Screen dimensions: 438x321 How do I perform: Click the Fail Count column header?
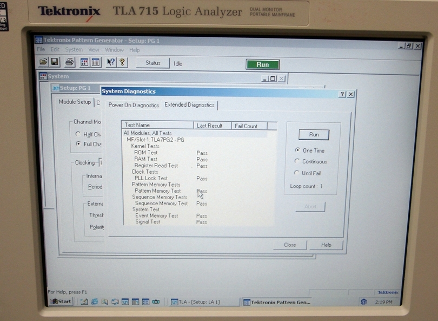249,126
